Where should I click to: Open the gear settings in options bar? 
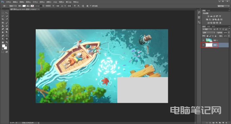pos(87,6)
